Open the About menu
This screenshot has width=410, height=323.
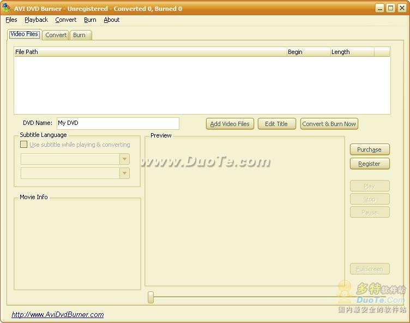coord(111,20)
